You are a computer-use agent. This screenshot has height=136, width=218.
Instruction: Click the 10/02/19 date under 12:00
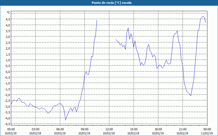[109, 133]
